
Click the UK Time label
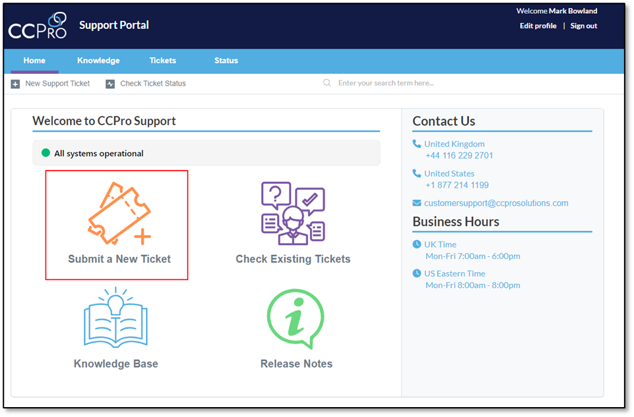tap(440, 244)
